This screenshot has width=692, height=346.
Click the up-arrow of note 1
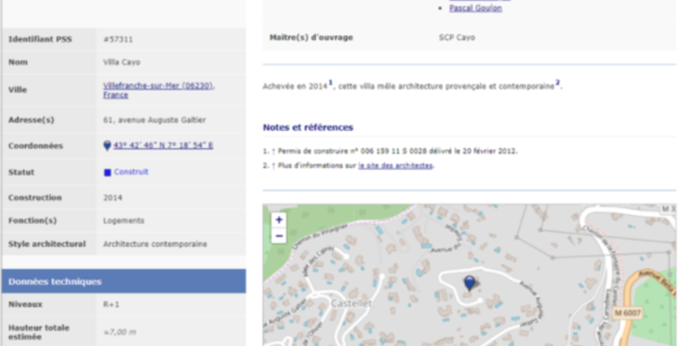(x=273, y=151)
